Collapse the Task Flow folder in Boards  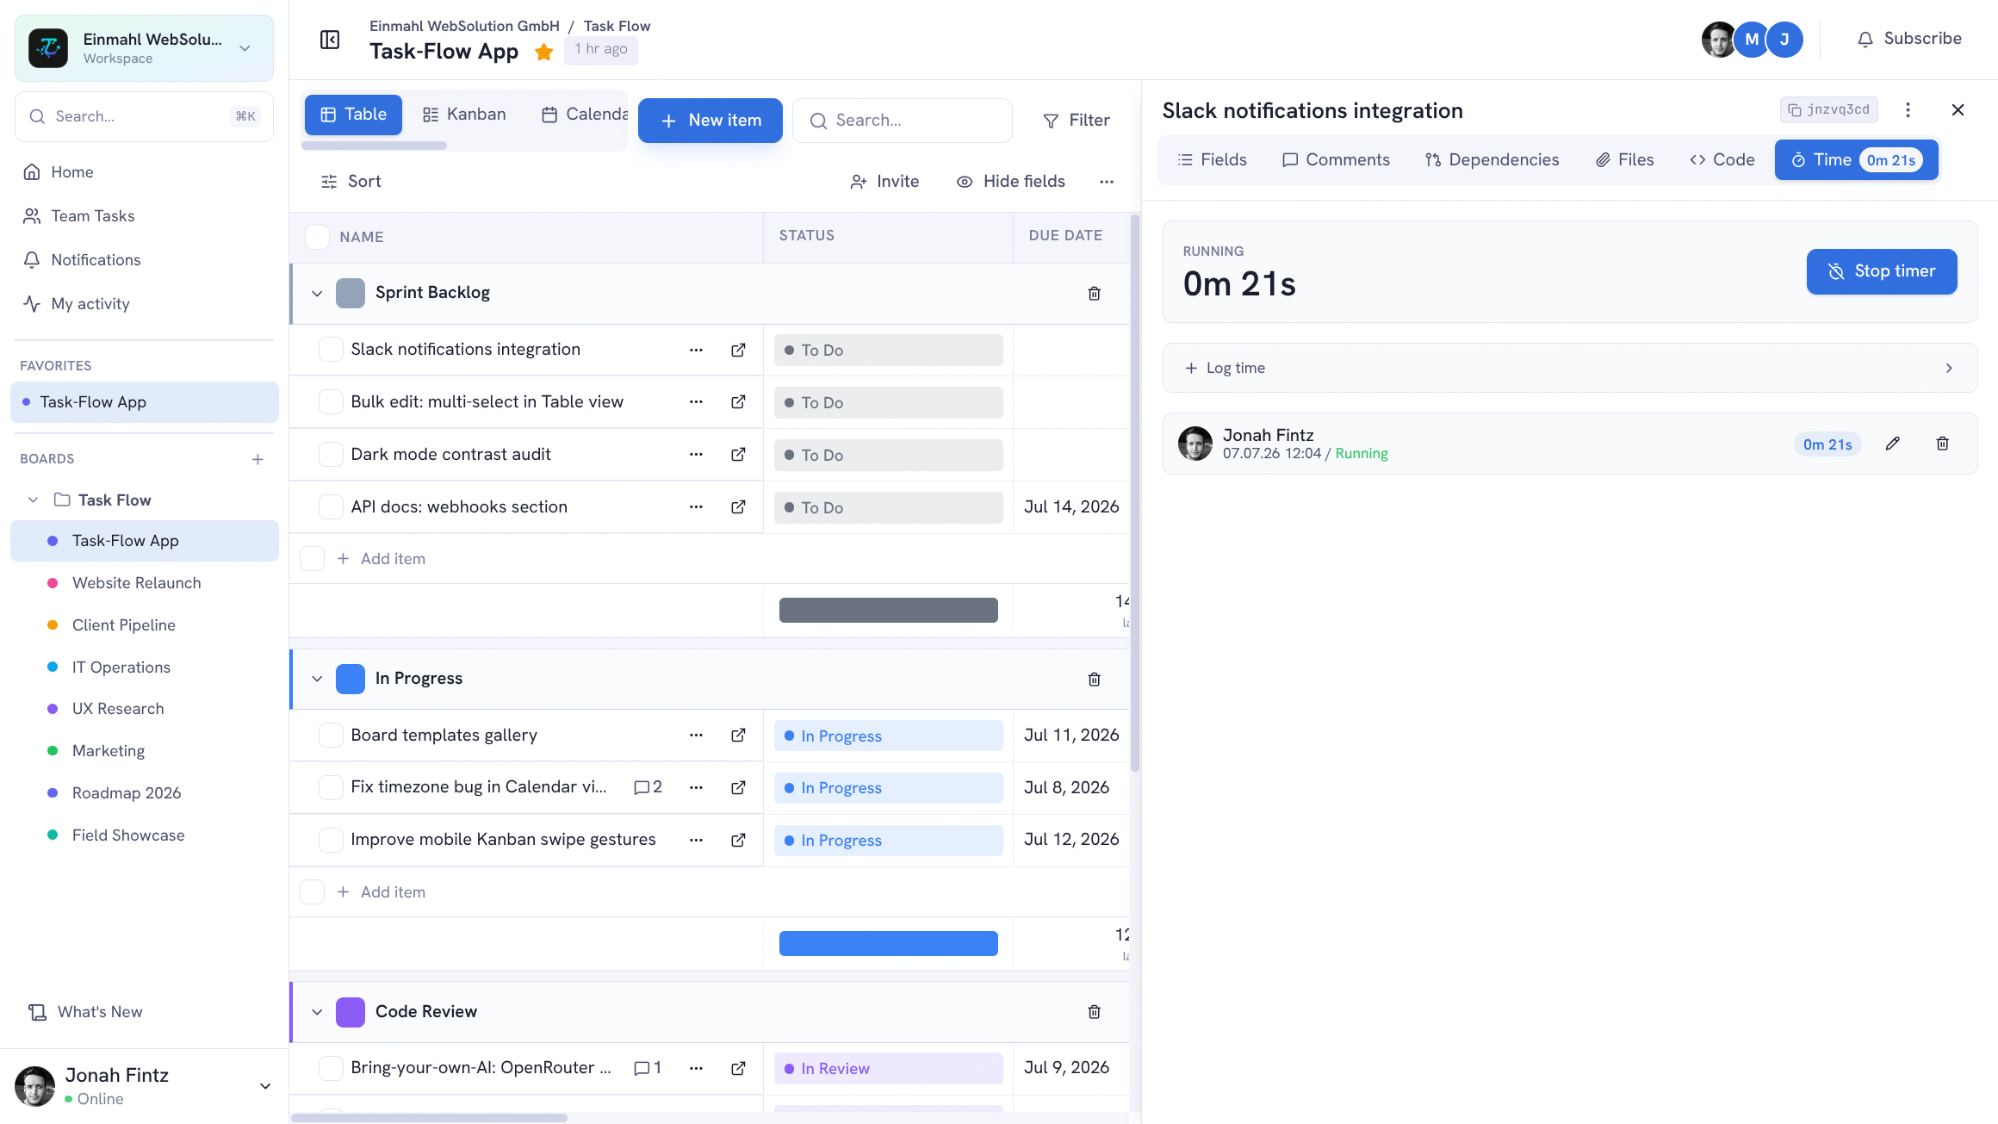click(33, 500)
